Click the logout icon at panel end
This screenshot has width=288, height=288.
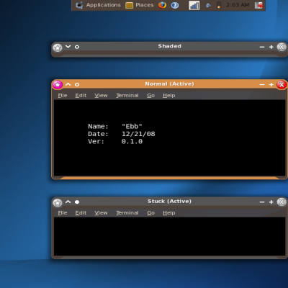tap(258, 5)
